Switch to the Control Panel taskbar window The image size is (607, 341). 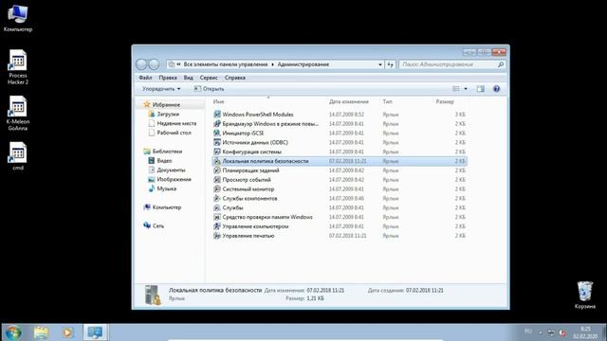click(x=95, y=332)
